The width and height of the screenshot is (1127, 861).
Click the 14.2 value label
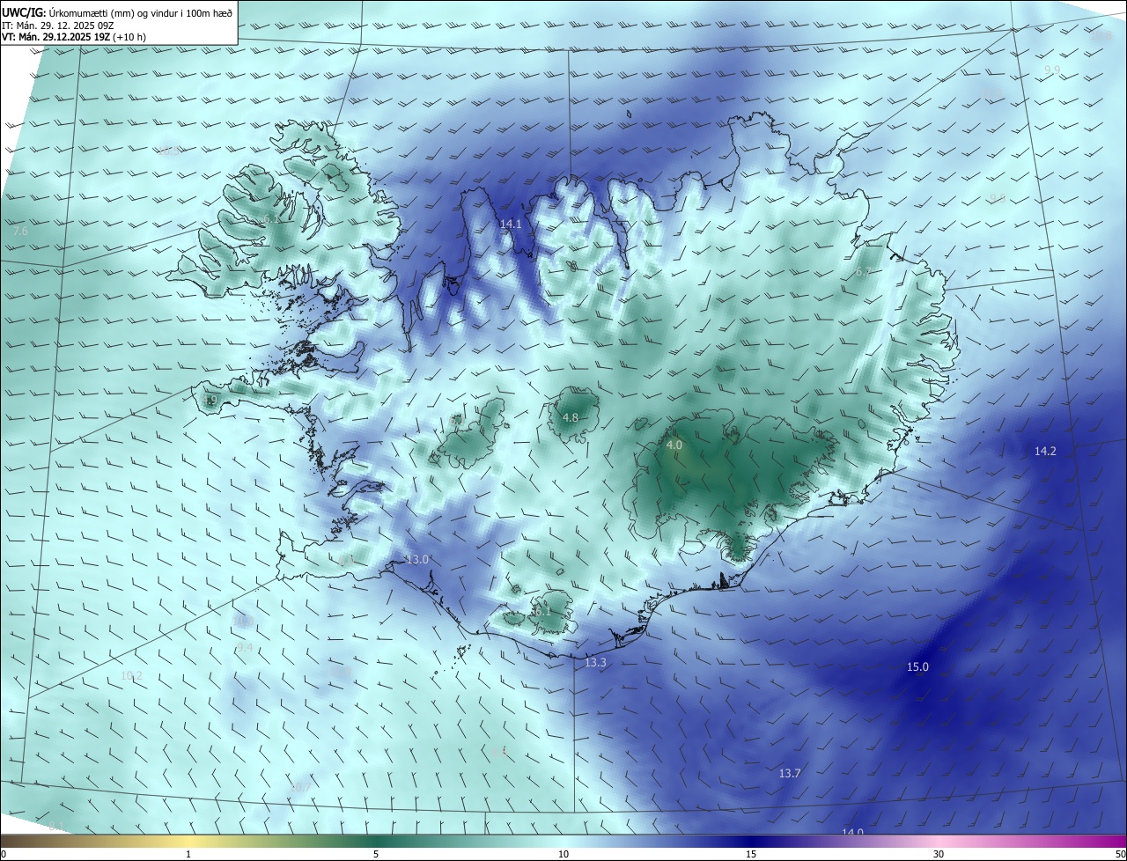point(1045,451)
